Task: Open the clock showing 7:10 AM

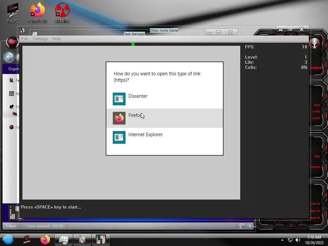Action: 314,240
